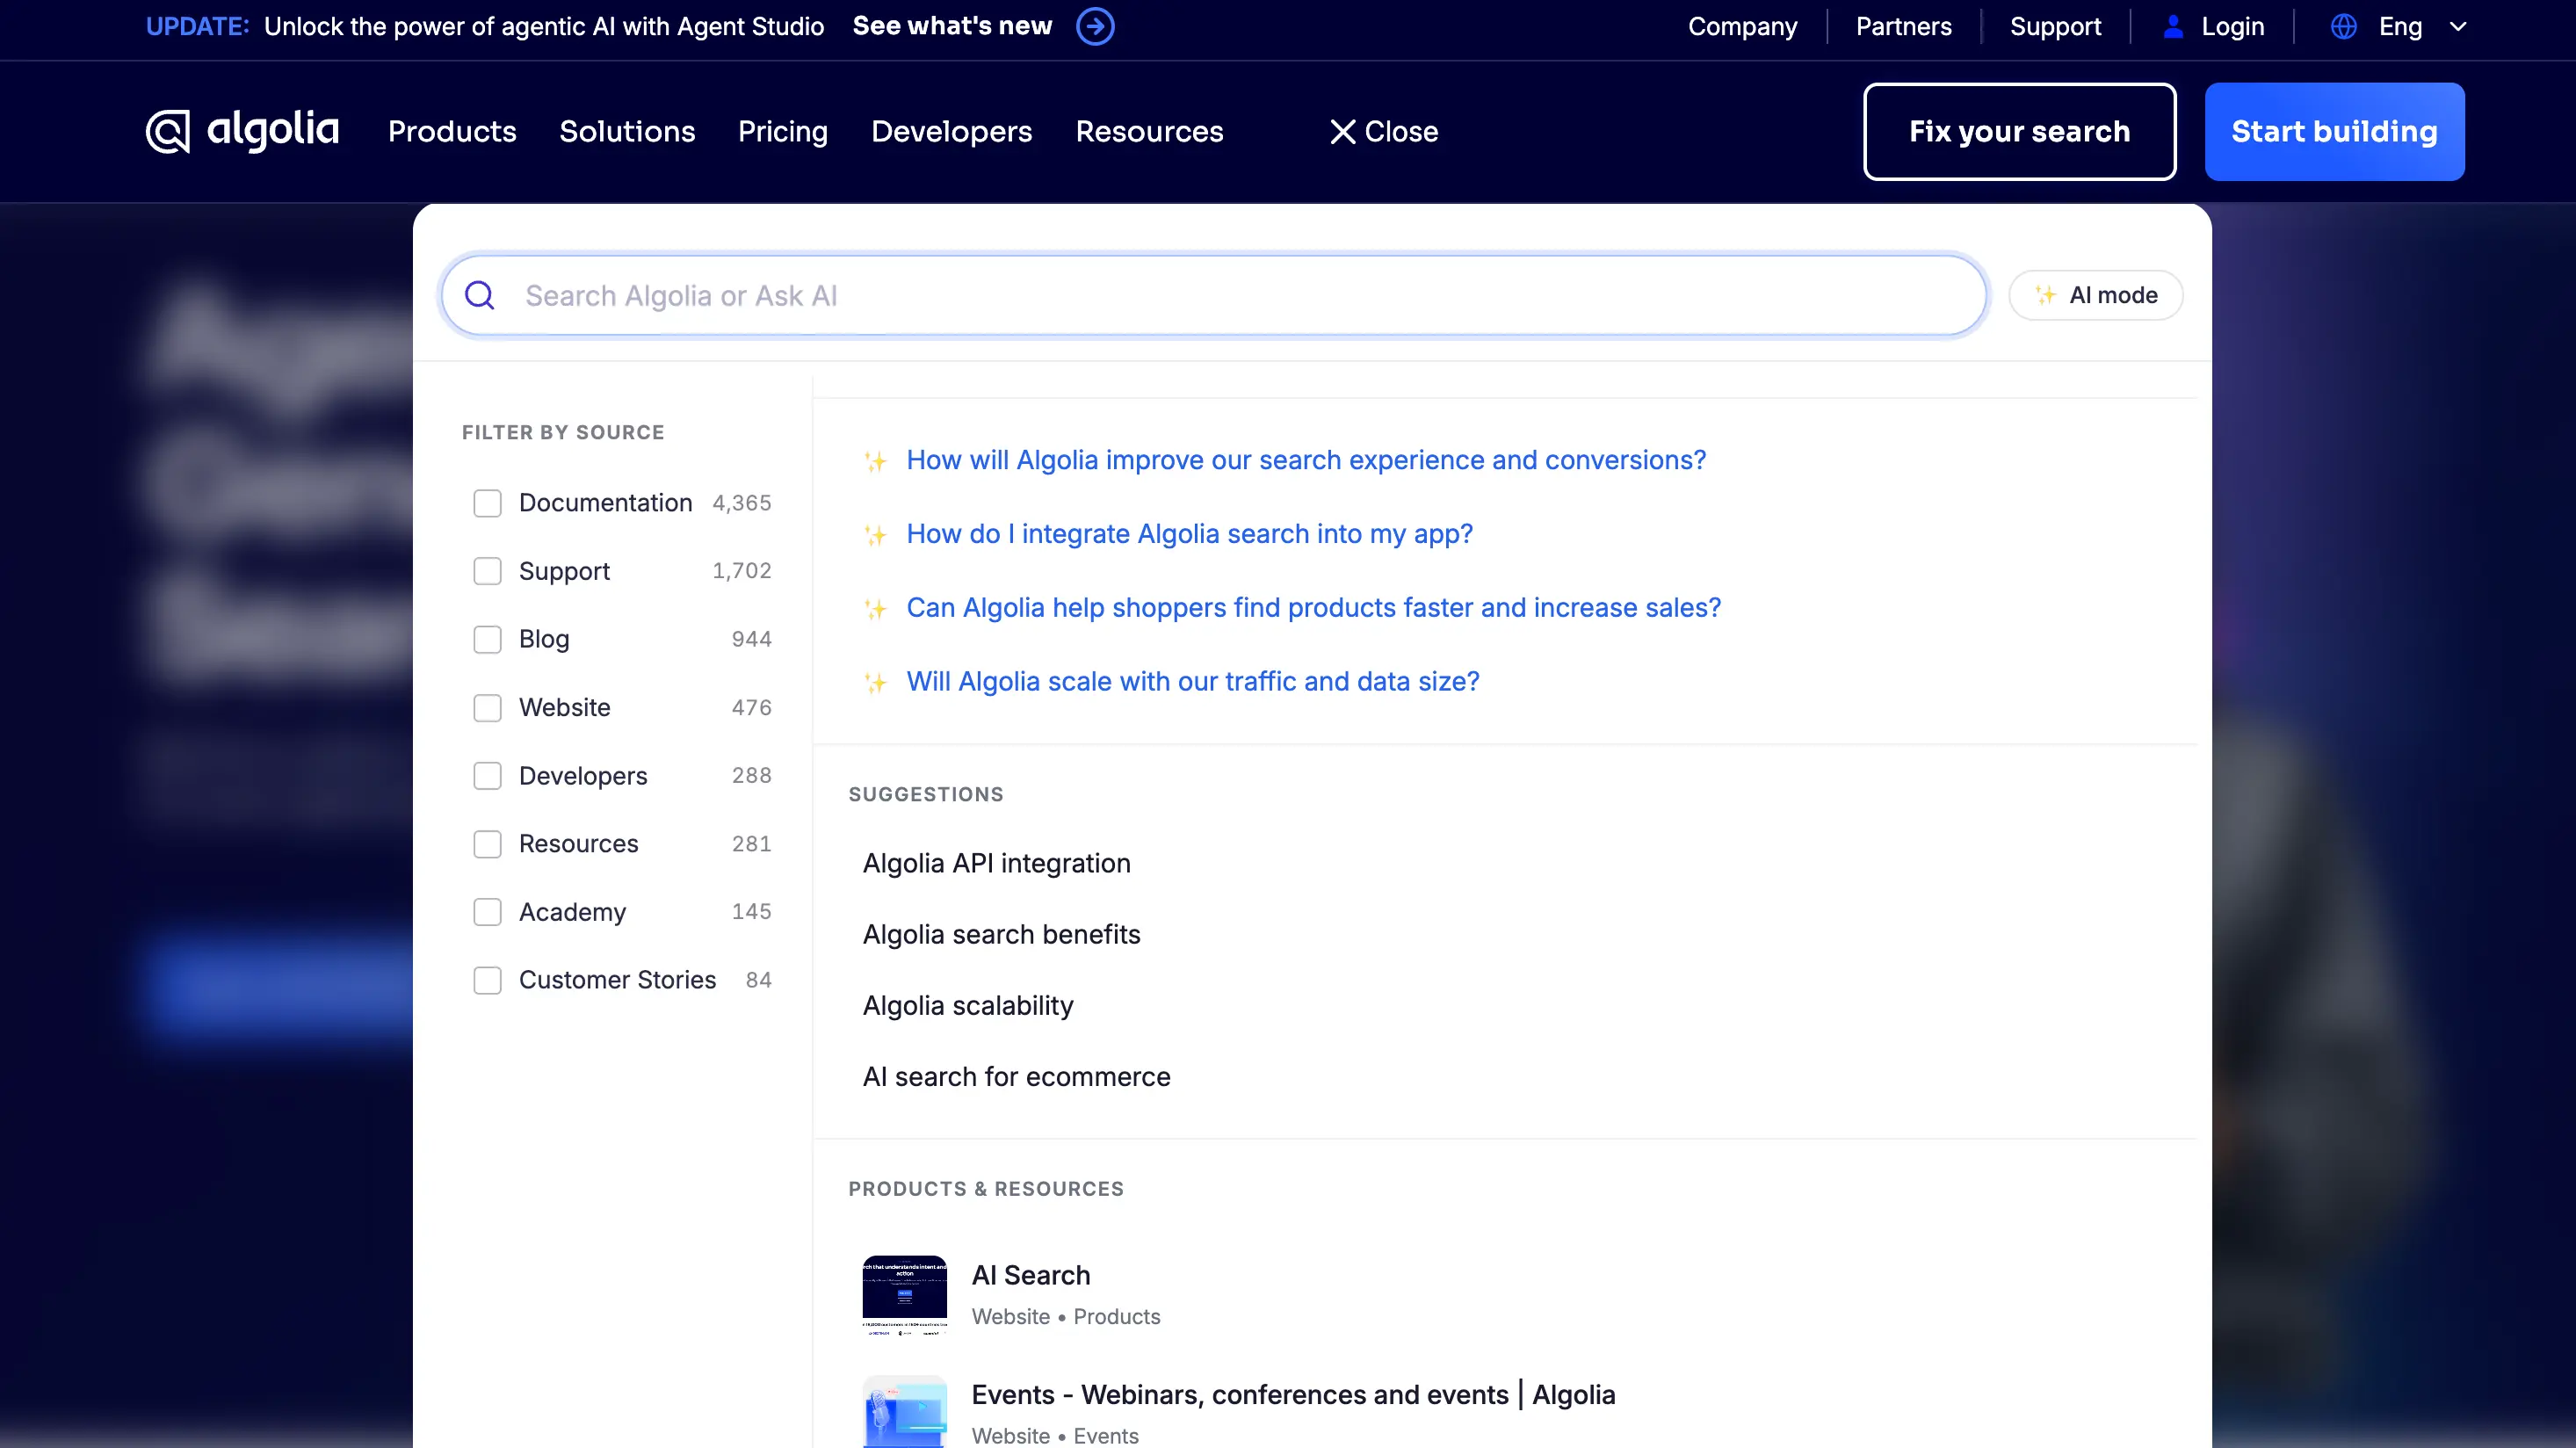Enable the Website source filter
The image size is (2576, 1448).
(487, 708)
